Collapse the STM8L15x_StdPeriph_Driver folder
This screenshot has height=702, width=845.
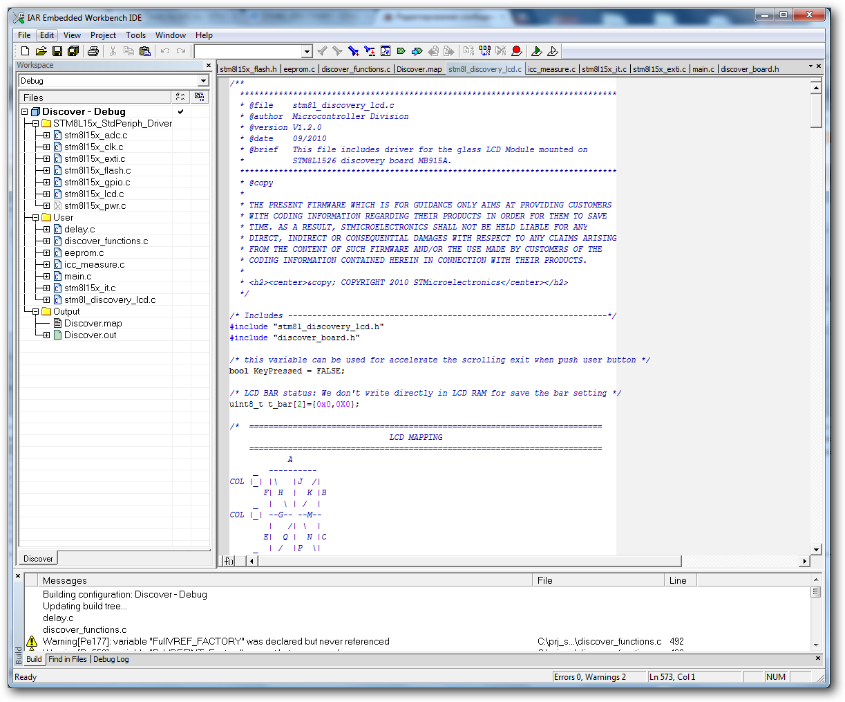[x=35, y=123]
